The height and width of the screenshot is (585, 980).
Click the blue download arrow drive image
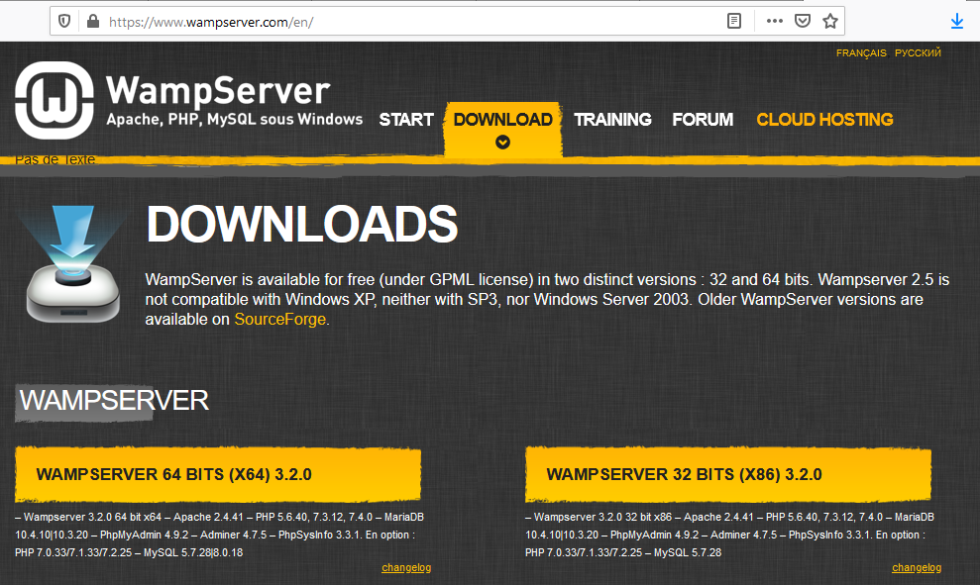(73, 263)
